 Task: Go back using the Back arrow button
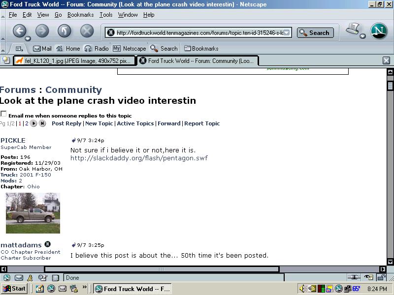(19, 31)
